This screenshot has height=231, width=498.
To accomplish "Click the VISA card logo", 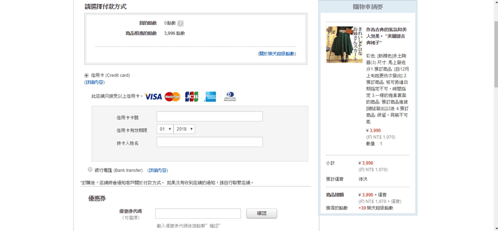I will (x=153, y=97).
